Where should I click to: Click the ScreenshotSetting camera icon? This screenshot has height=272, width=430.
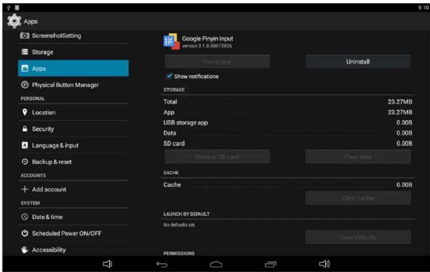[25, 36]
